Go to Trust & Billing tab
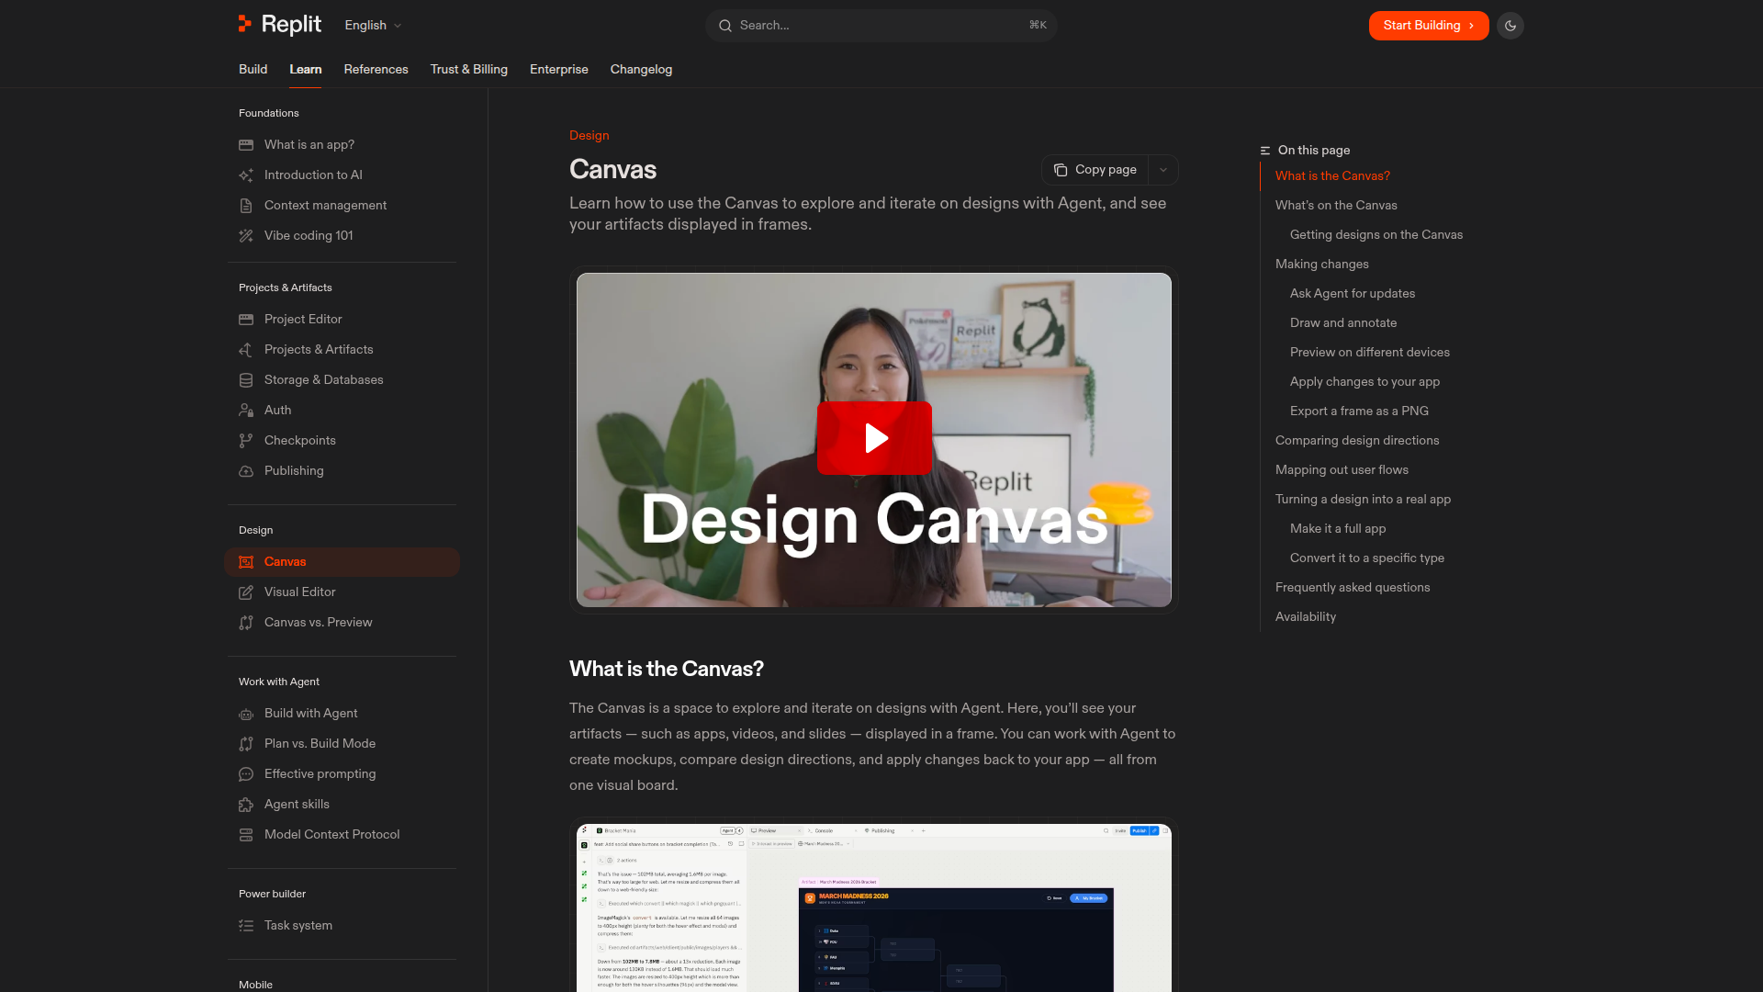This screenshot has height=992, width=1763. coord(469,70)
